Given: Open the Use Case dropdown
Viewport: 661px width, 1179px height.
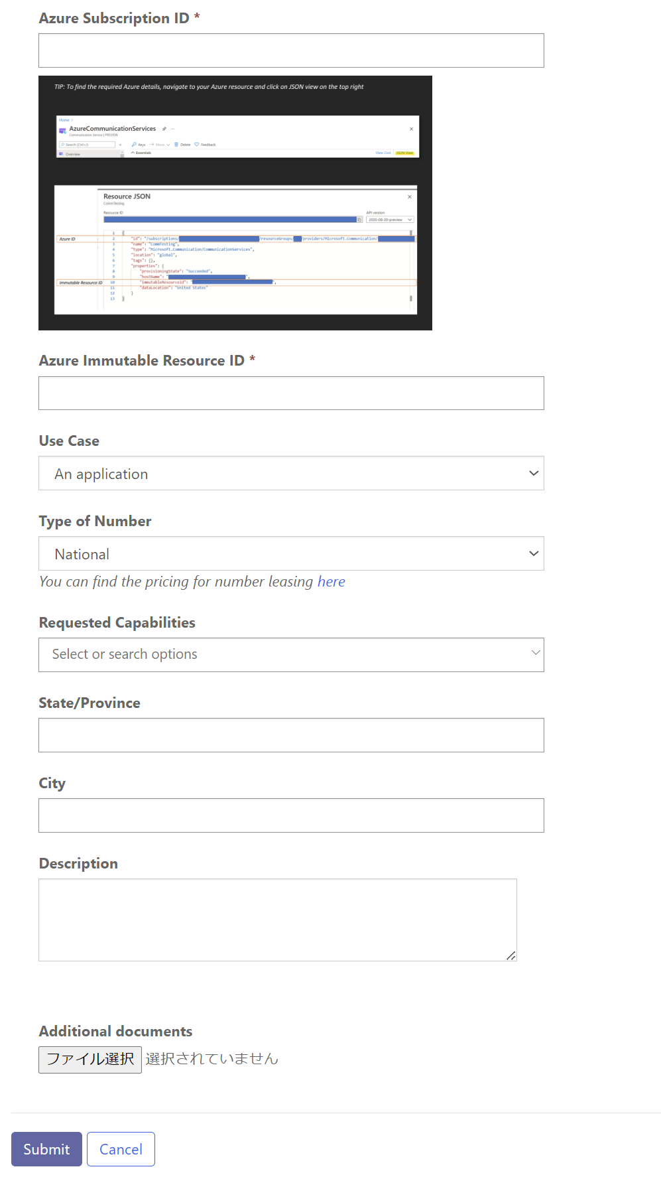Looking at the screenshot, I should (x=291, y=473).
